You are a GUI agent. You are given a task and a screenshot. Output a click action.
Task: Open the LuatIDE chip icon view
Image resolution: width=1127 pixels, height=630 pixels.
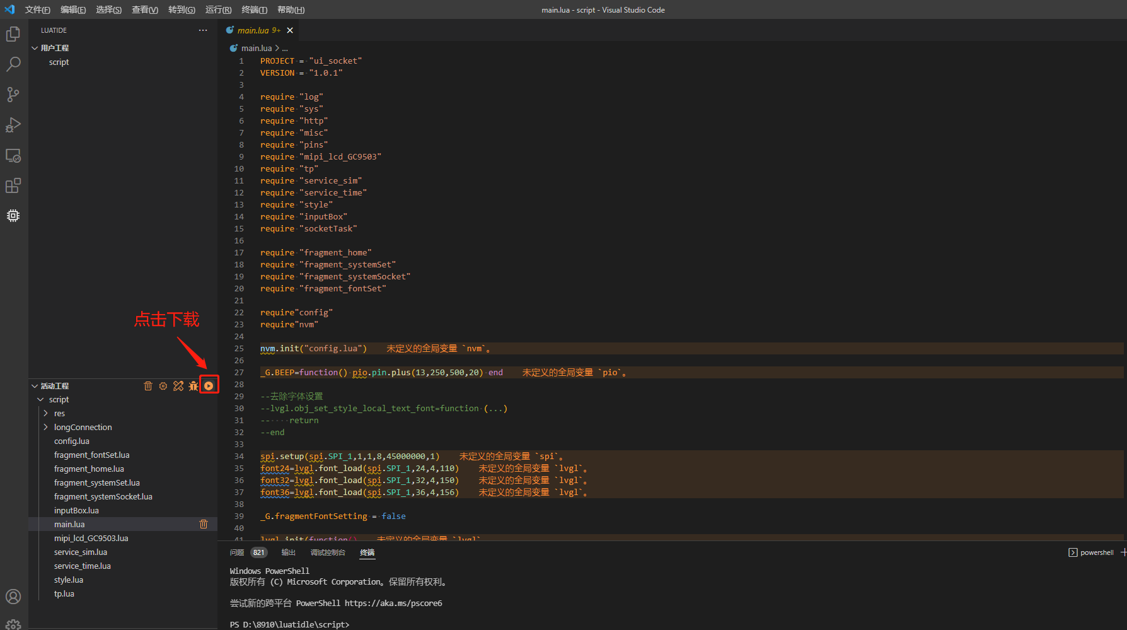coord(13,216)
